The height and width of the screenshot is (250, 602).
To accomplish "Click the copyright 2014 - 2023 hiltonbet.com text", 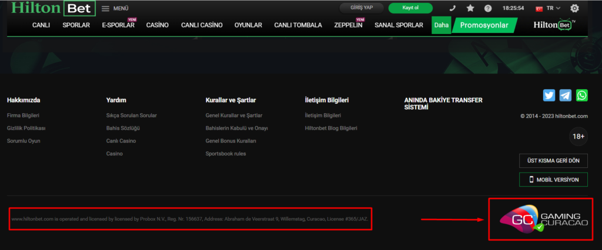I will 554,116.
